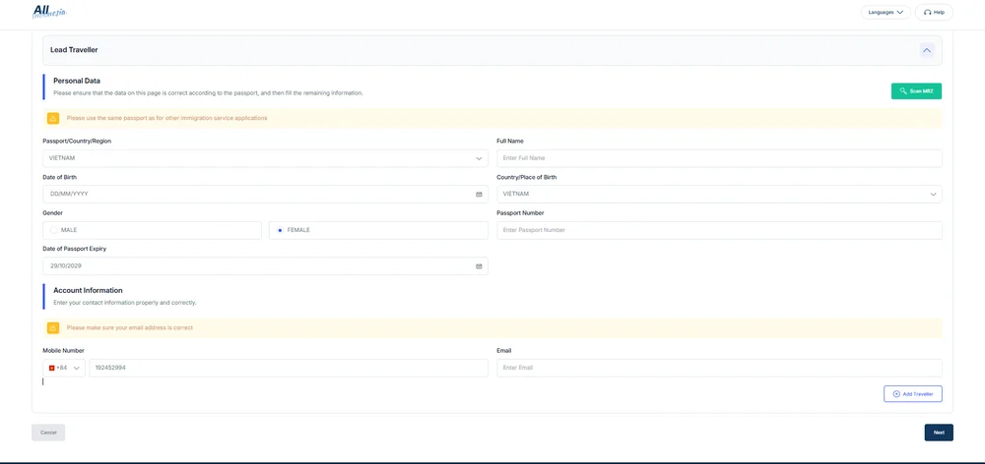Viewport: 985px width, 464px height.
Task: Click the Vietnam flag country code icon
Action: [52, 368]
